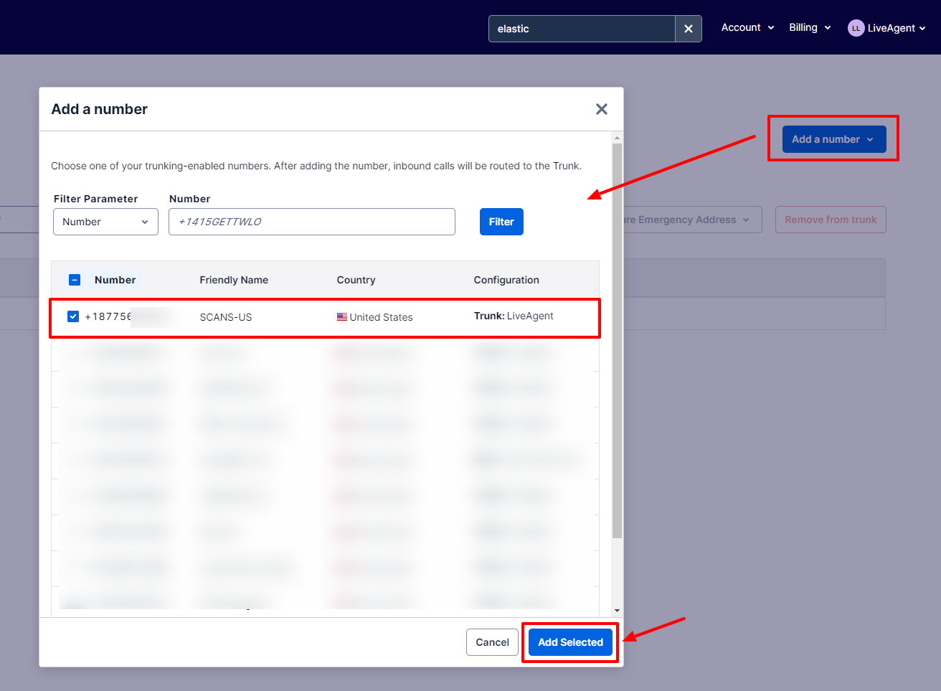Click the Add Selected button

coord(570,642)
